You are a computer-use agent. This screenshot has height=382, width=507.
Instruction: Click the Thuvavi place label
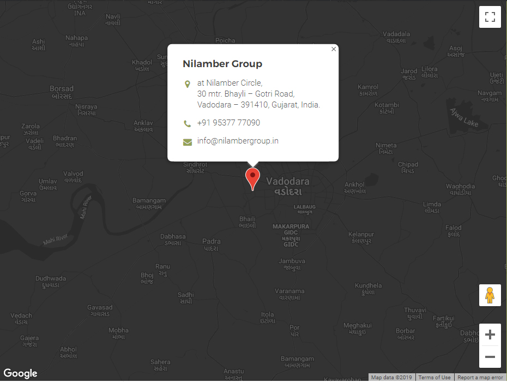(415, 313)
